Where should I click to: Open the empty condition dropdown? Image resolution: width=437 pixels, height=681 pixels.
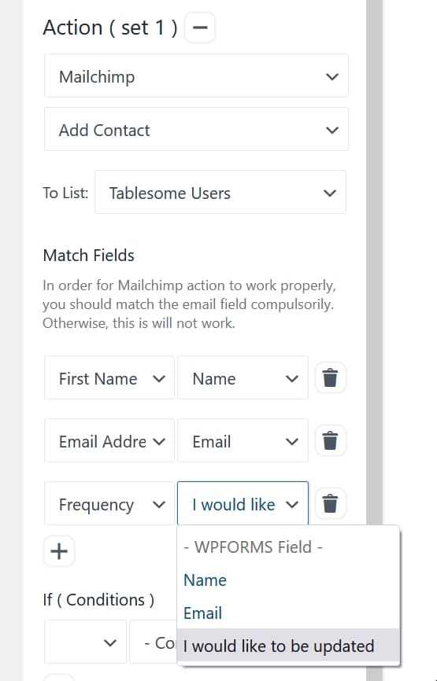(85, 642)
